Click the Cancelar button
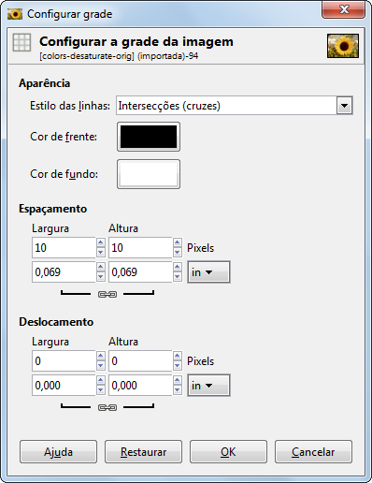Image resolution: width=372 pixels, height=483 pixels. [x=313, y=452]
